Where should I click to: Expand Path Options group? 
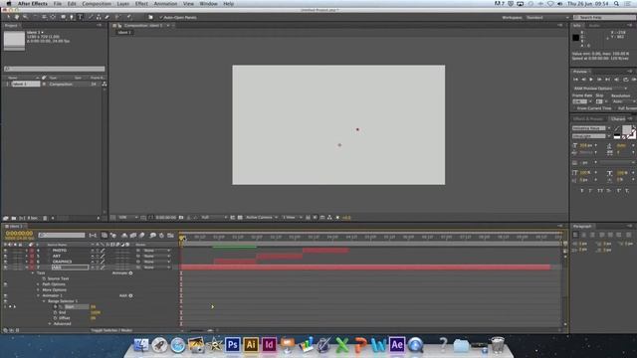39,284
